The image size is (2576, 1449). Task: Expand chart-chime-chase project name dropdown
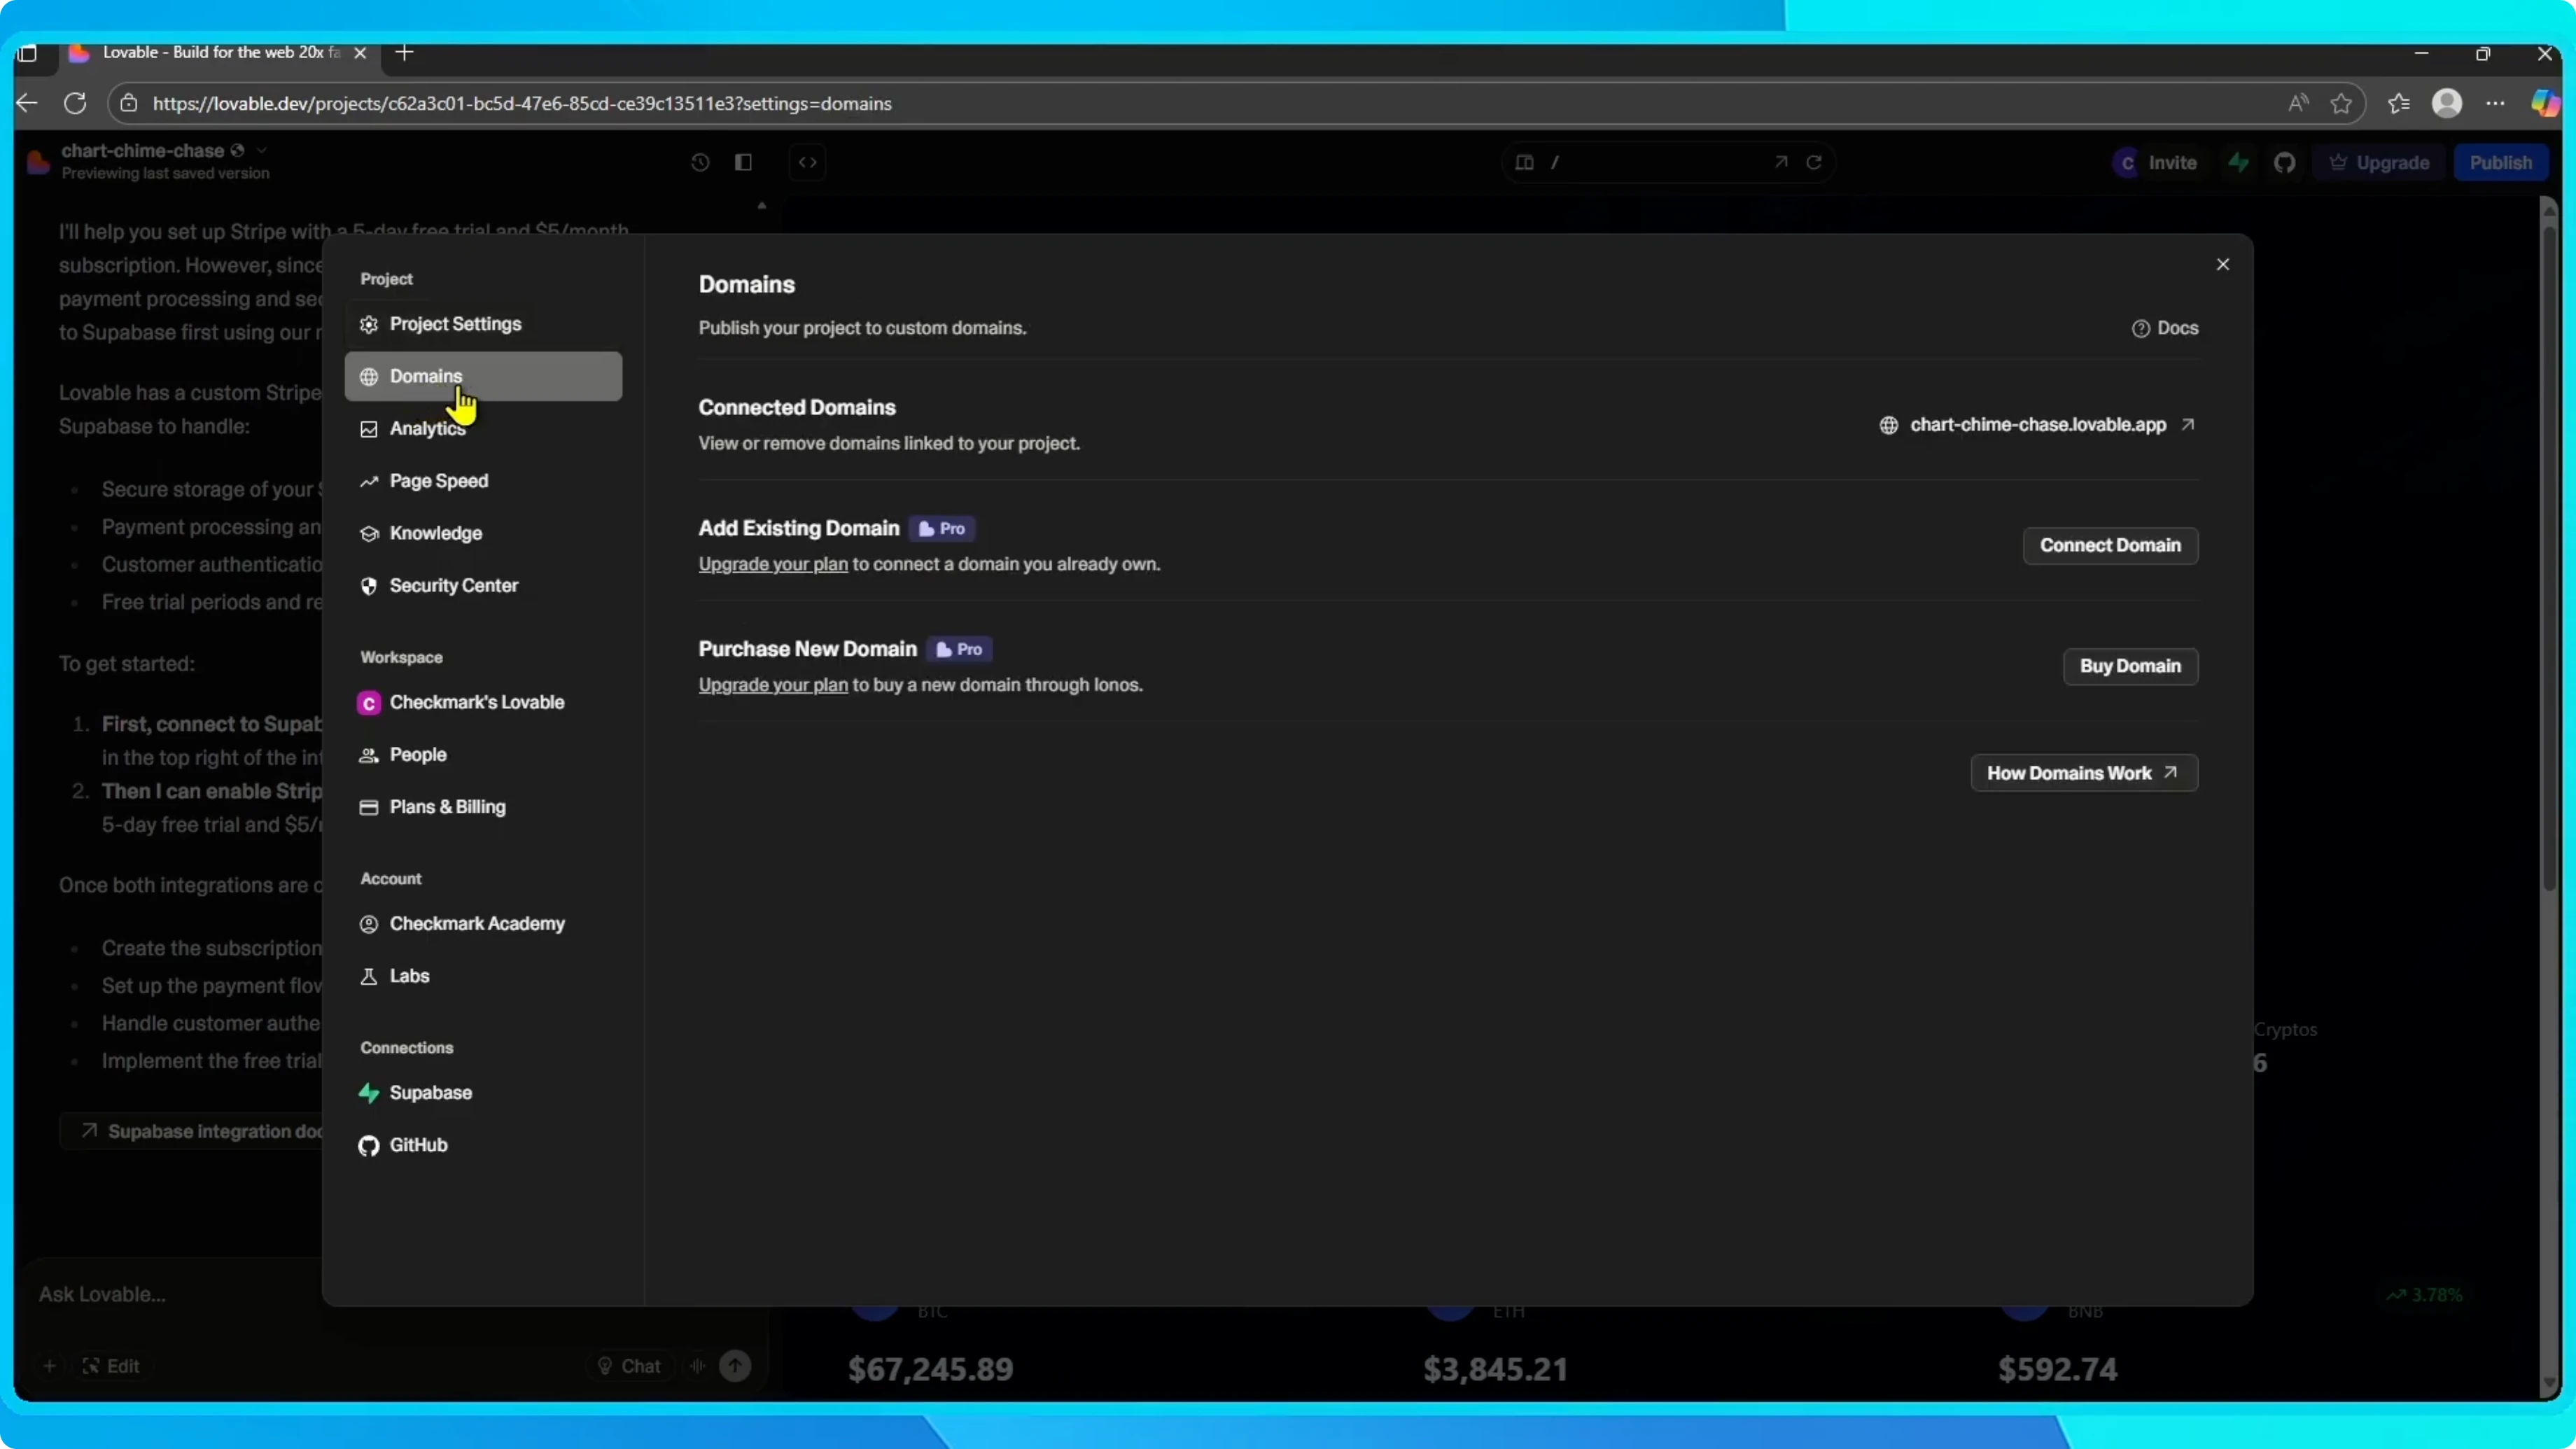coord(261,150)
